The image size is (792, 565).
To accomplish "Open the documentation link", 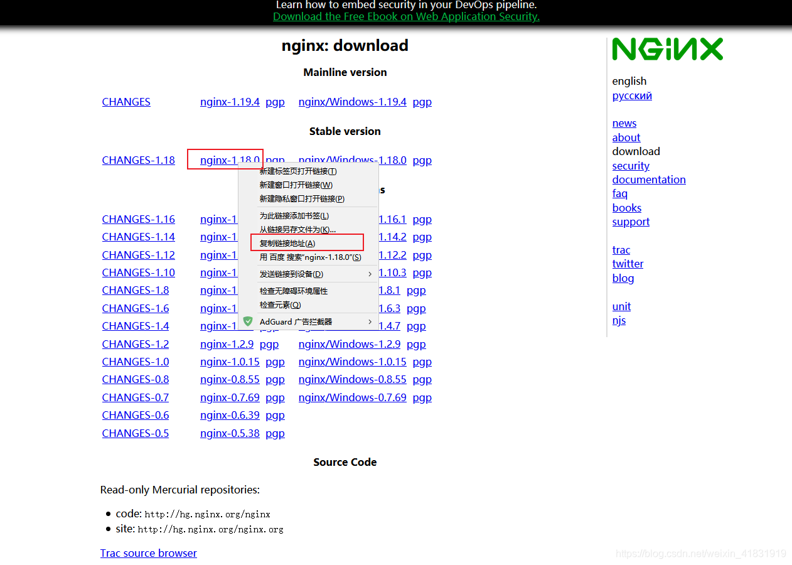I will [x=649, y=180].
